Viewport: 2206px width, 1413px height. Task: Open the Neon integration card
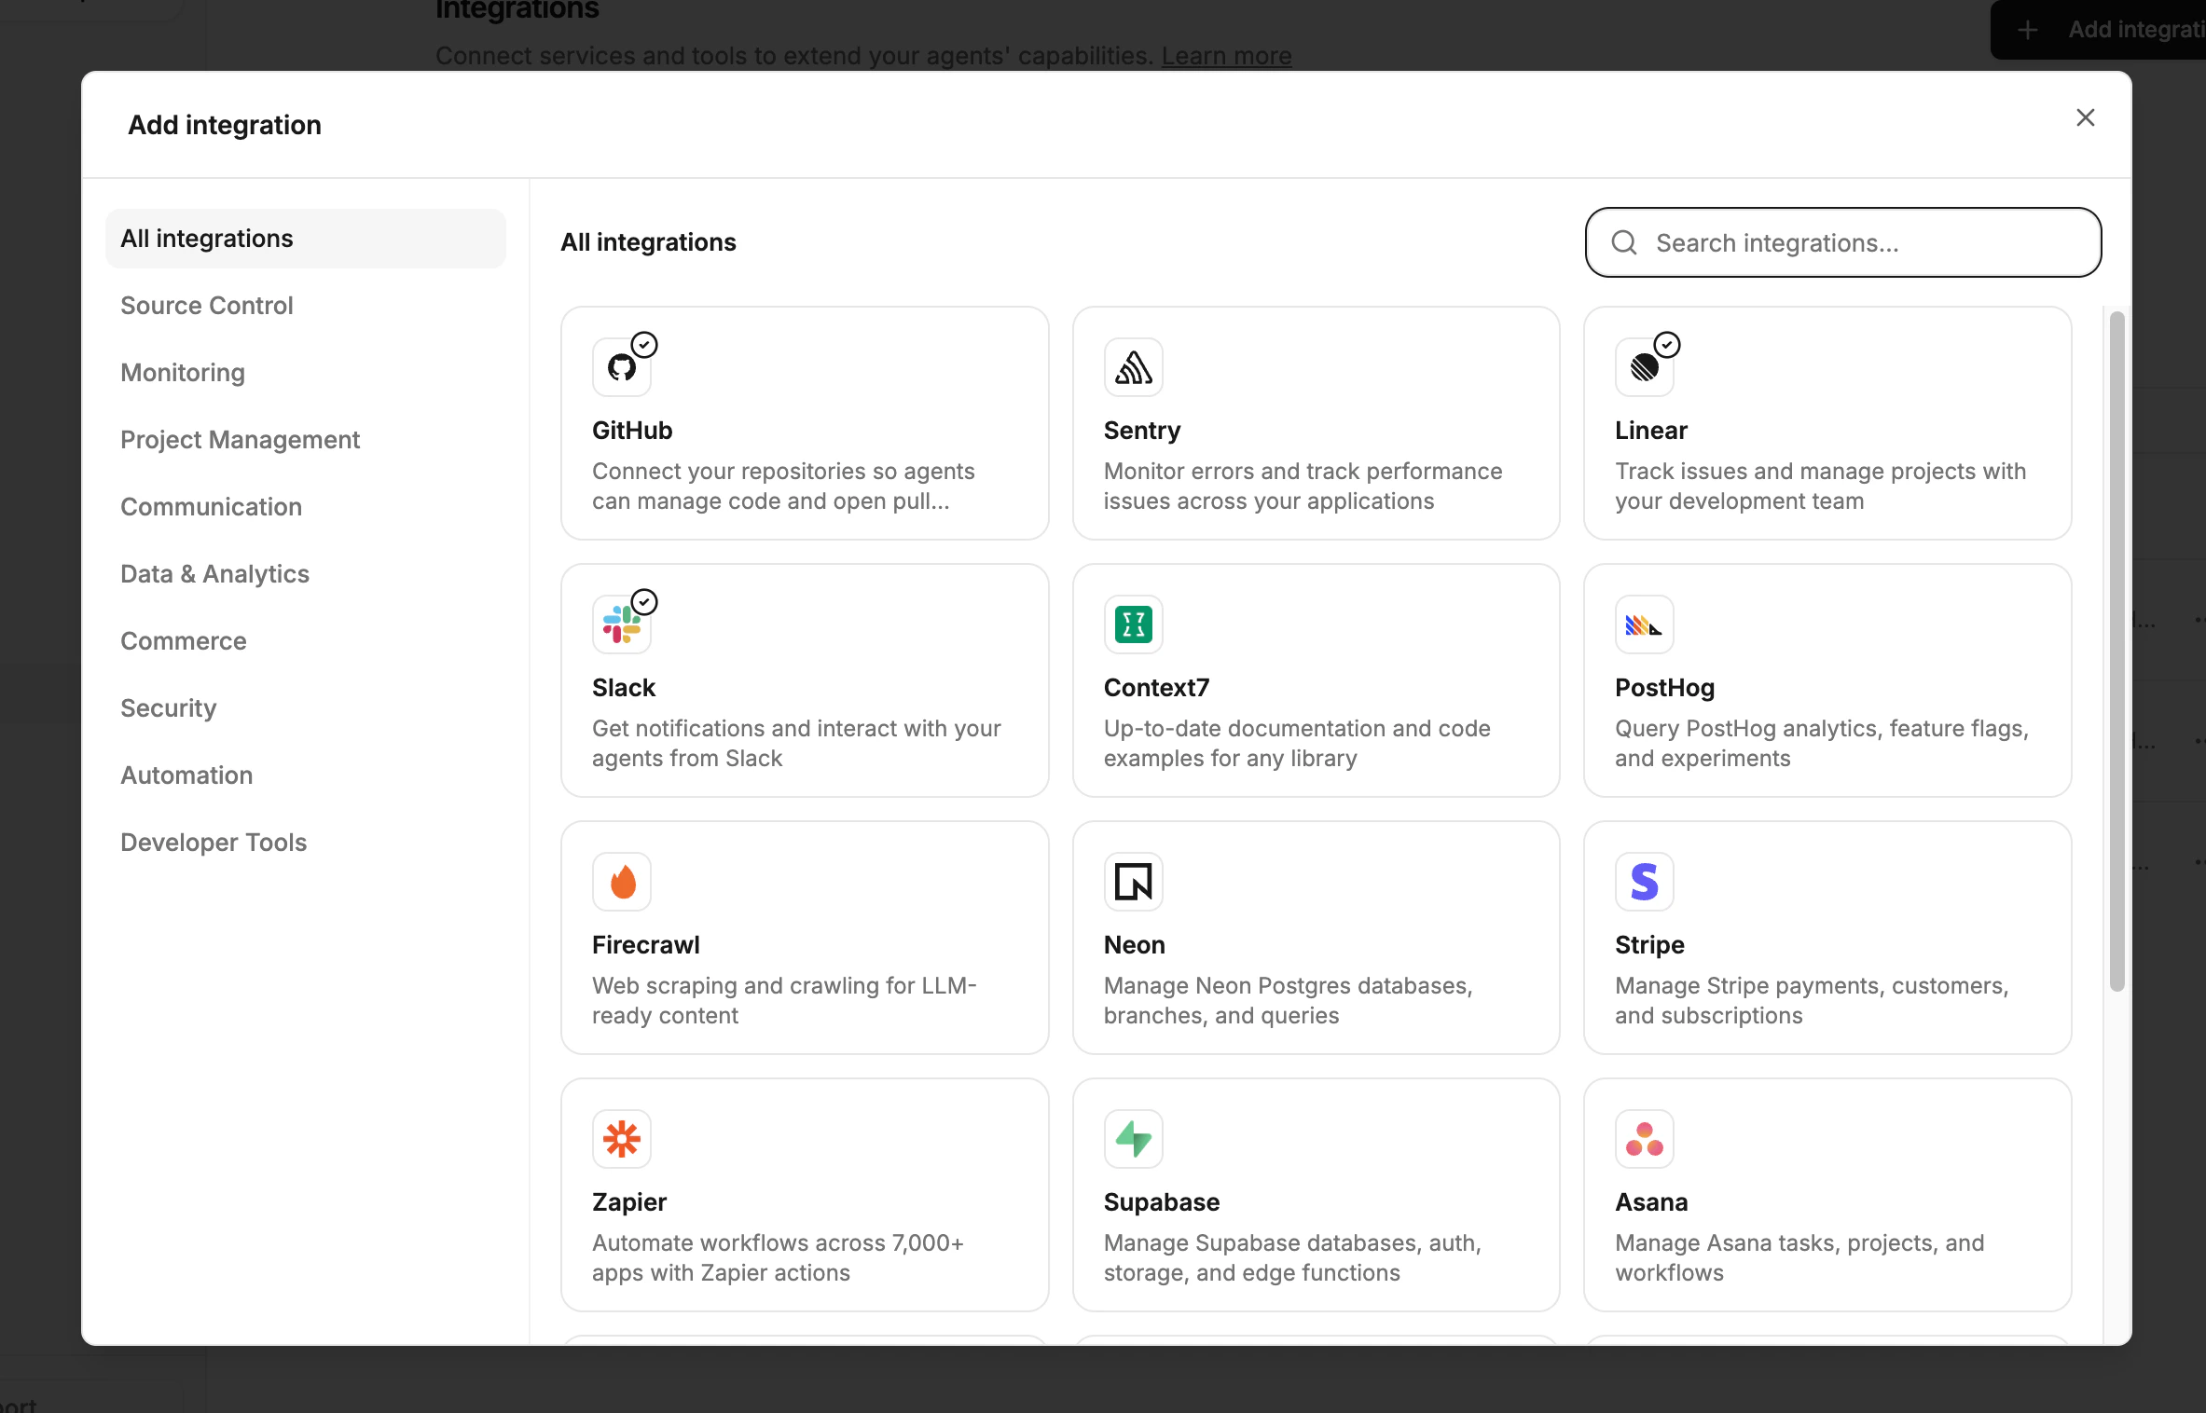pyautogui.click(x=1316, y=937)
